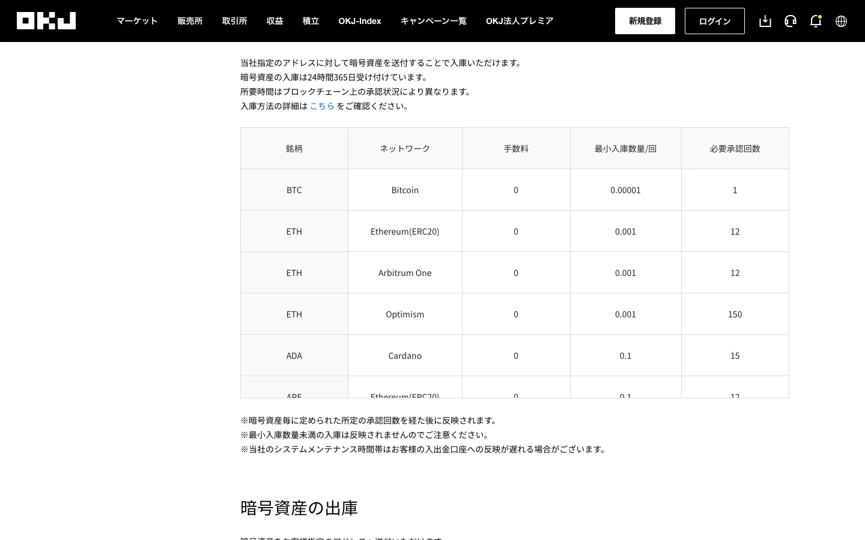
Task: Open the globe language selector
Action: 841,21
